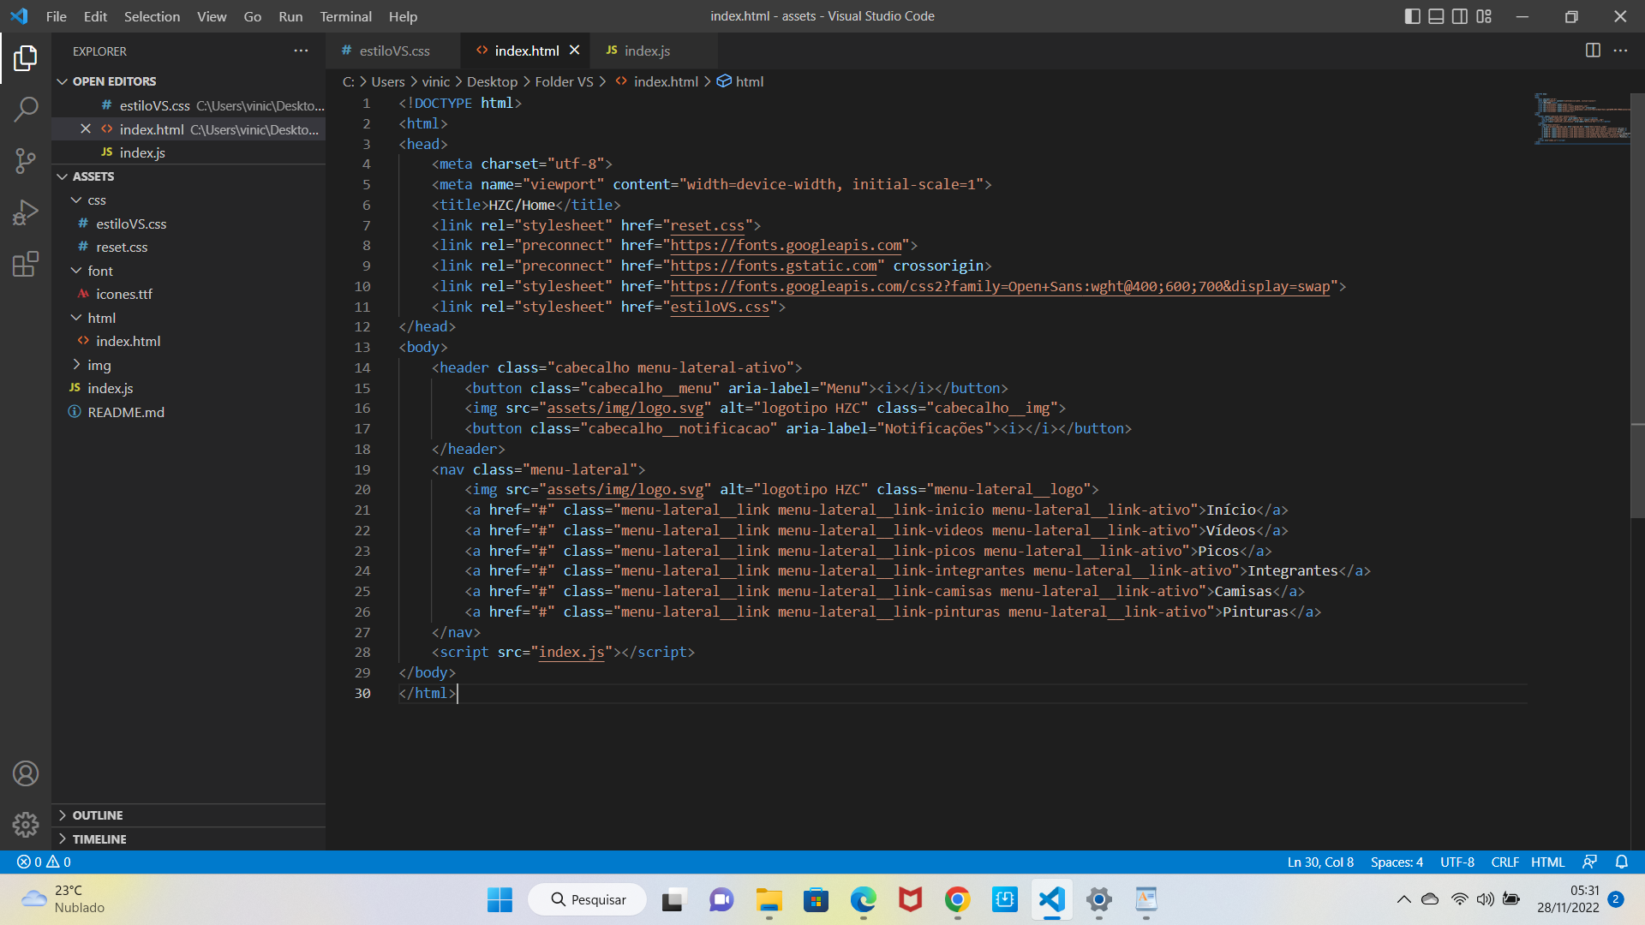Click the feedback icon in status bar
1645x925 pixels.
click(1590, 862)
